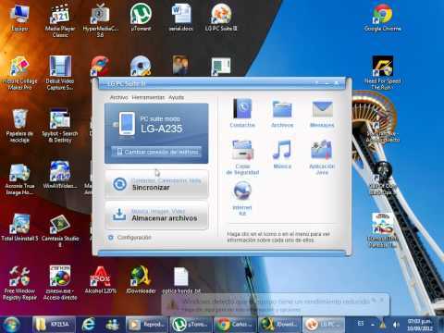Open the Archivo menu
This screenshot has height=333, width=444.
(118, 97)
